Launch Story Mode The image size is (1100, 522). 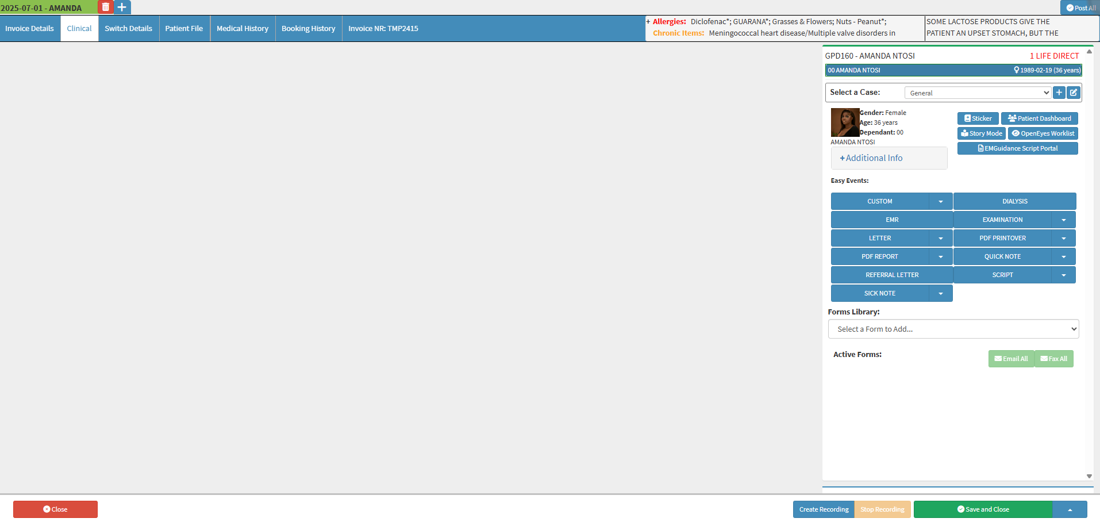pyautogui.click(x=982, y=133)
